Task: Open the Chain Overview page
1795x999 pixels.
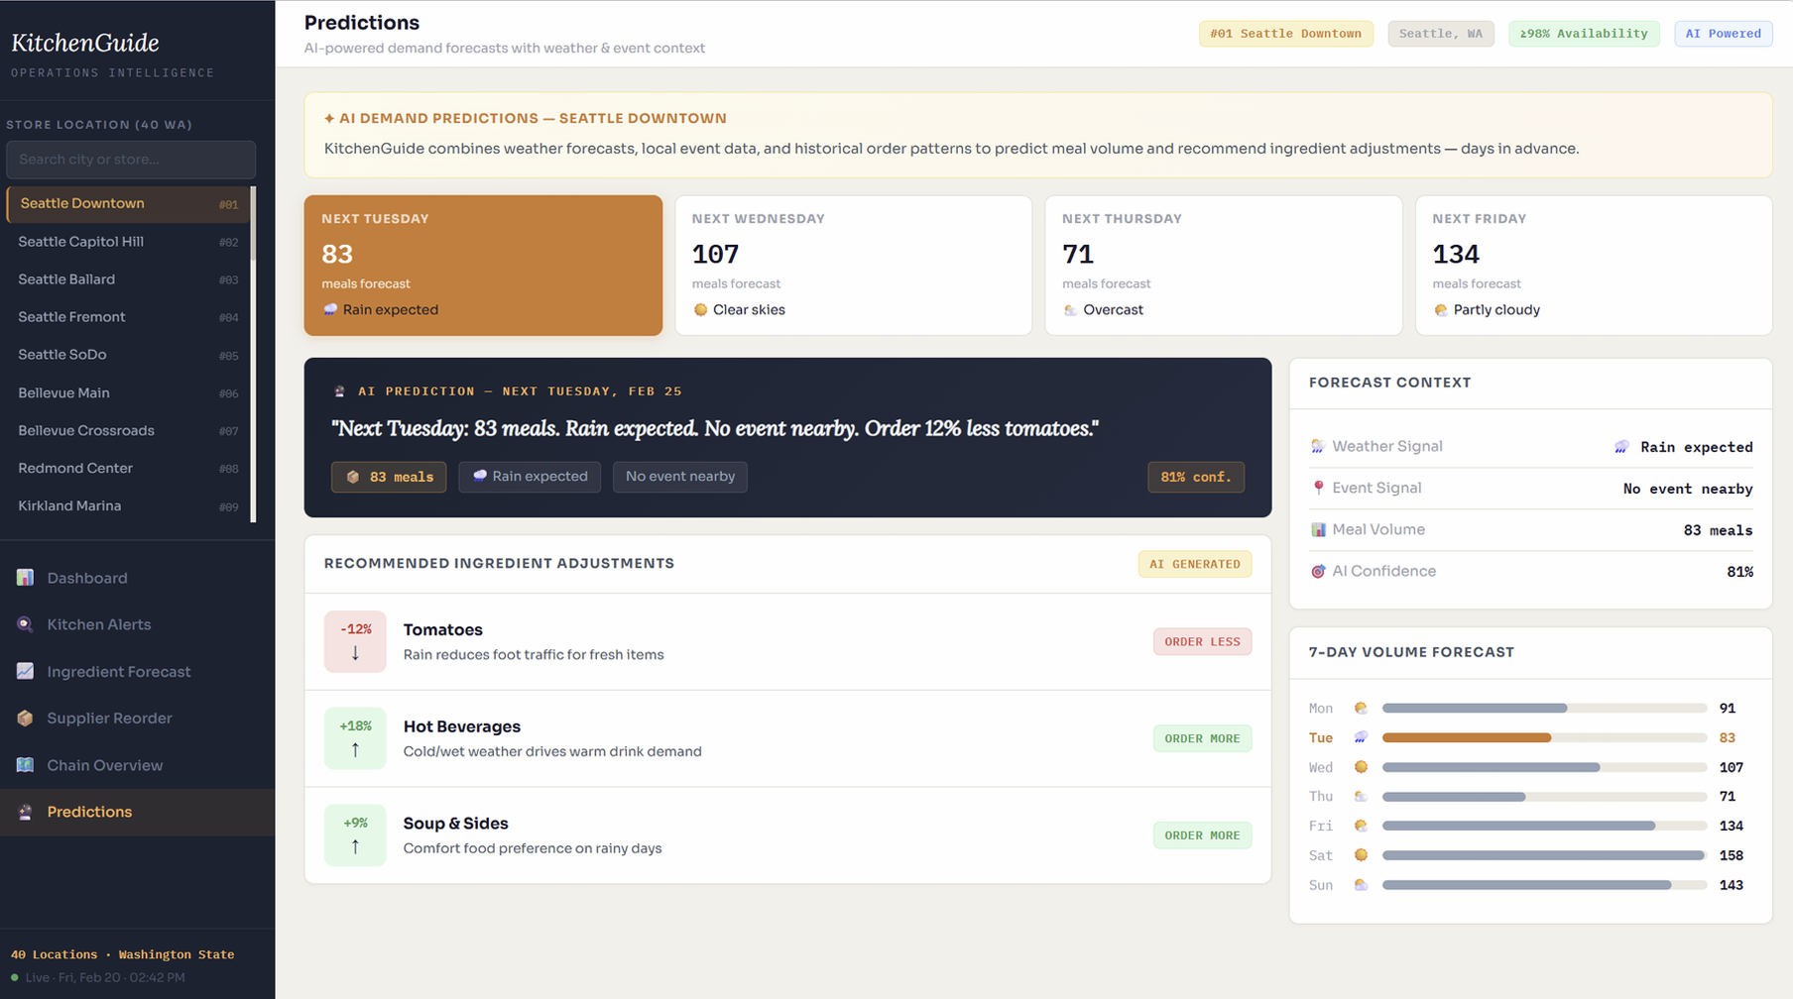Action: coord(137,765)
